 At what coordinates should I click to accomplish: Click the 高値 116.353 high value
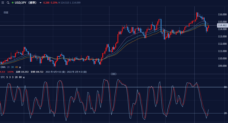22,72
